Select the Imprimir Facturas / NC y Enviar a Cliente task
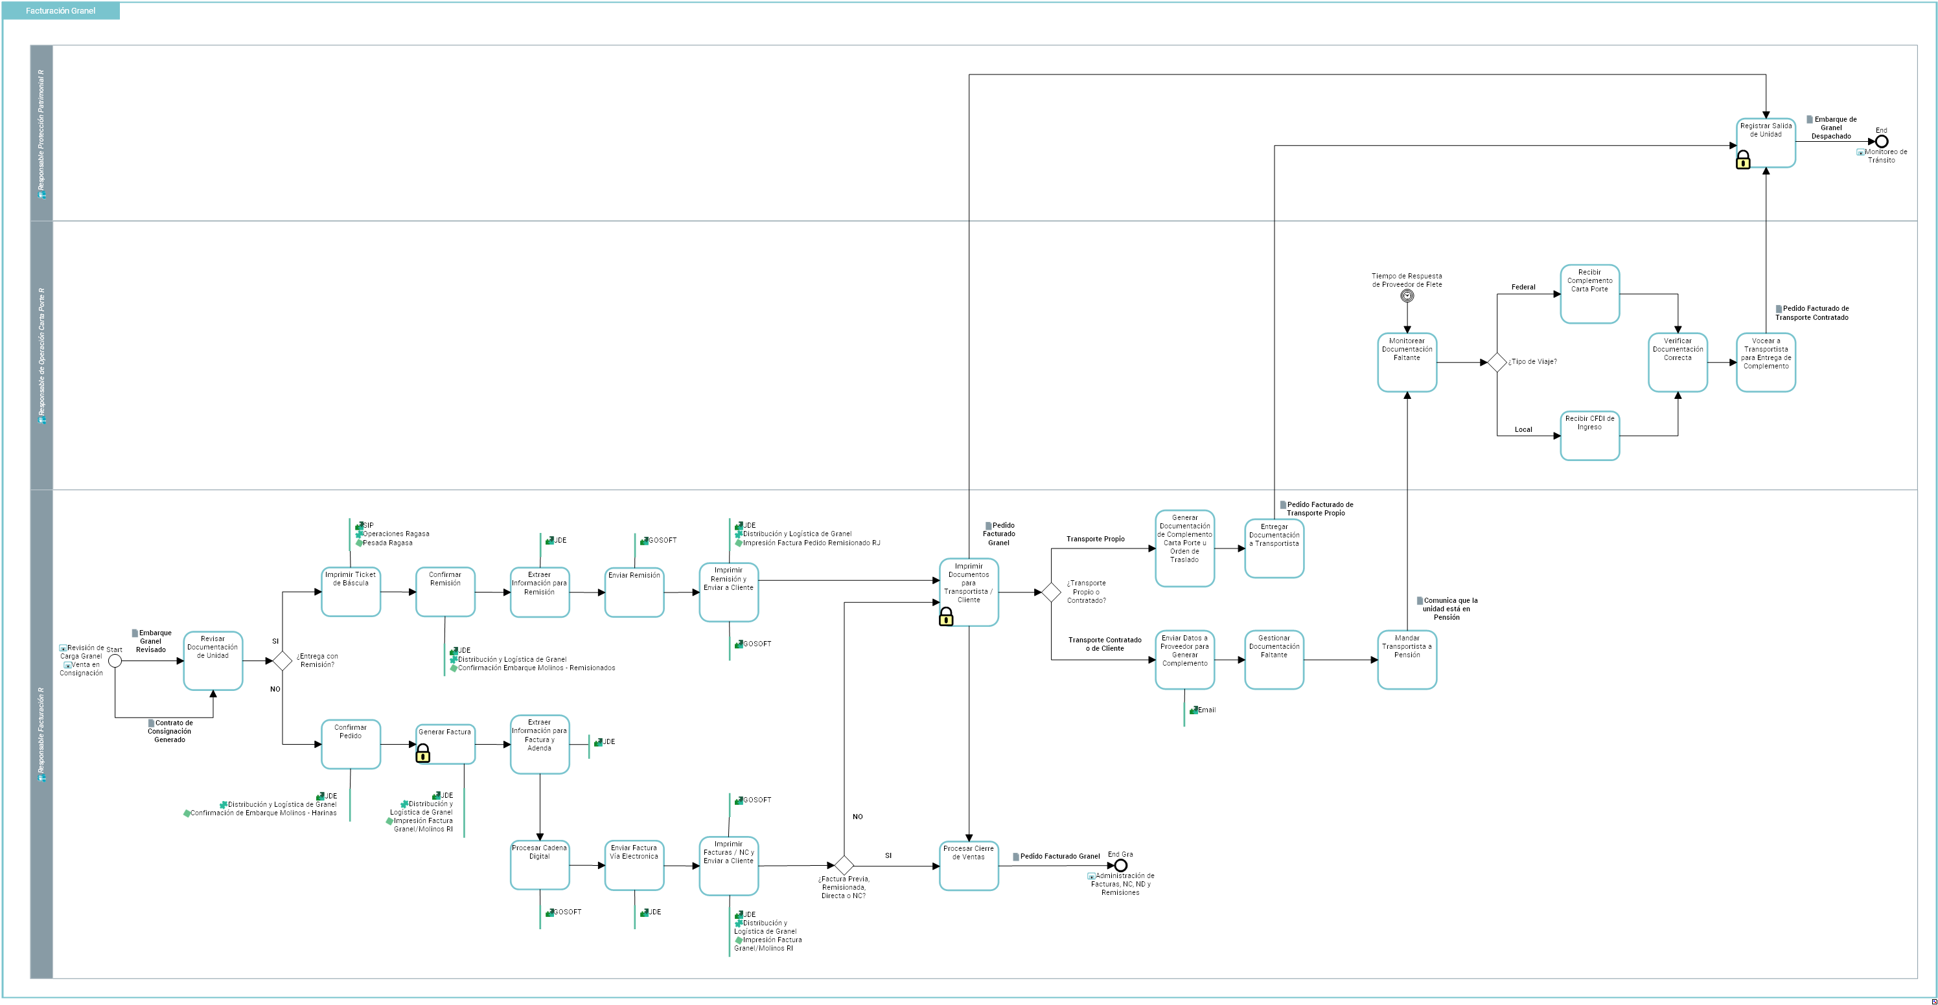 (x=729, y=866)
